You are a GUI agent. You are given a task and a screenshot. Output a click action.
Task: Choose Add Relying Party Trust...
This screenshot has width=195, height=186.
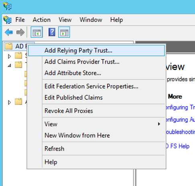pos(96,50)
